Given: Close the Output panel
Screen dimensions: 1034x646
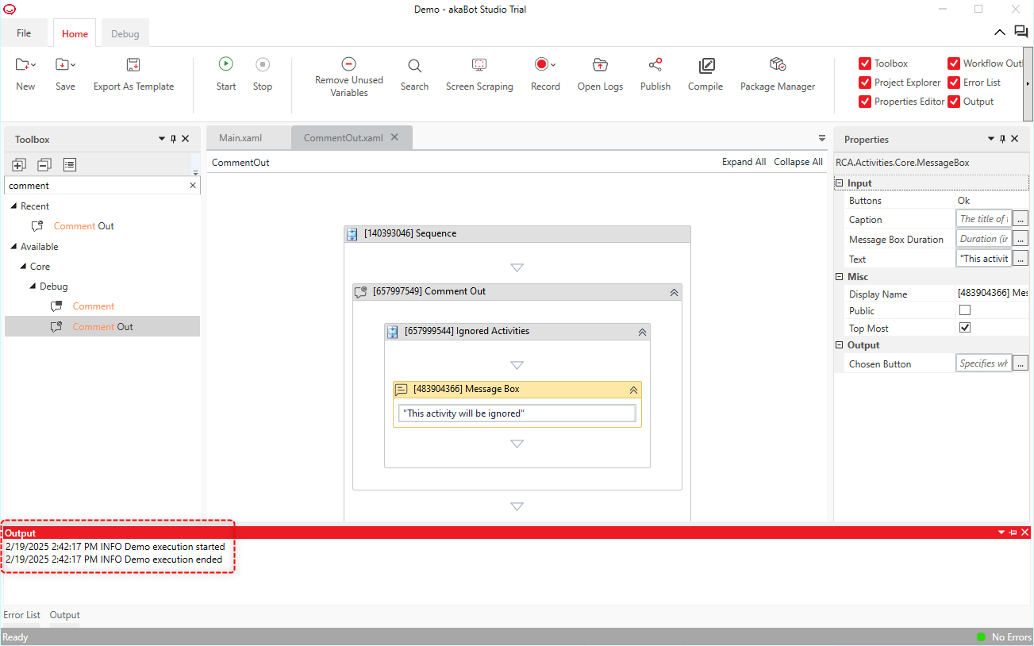Looking at the screenshot, I should (x=1025, y=533).
